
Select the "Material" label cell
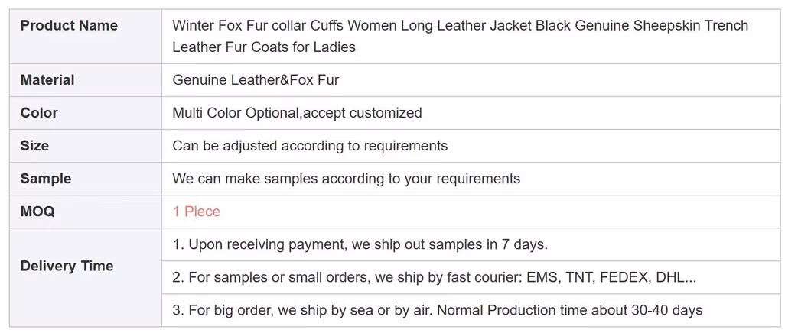pyautogui.click(x=47, y=80)
